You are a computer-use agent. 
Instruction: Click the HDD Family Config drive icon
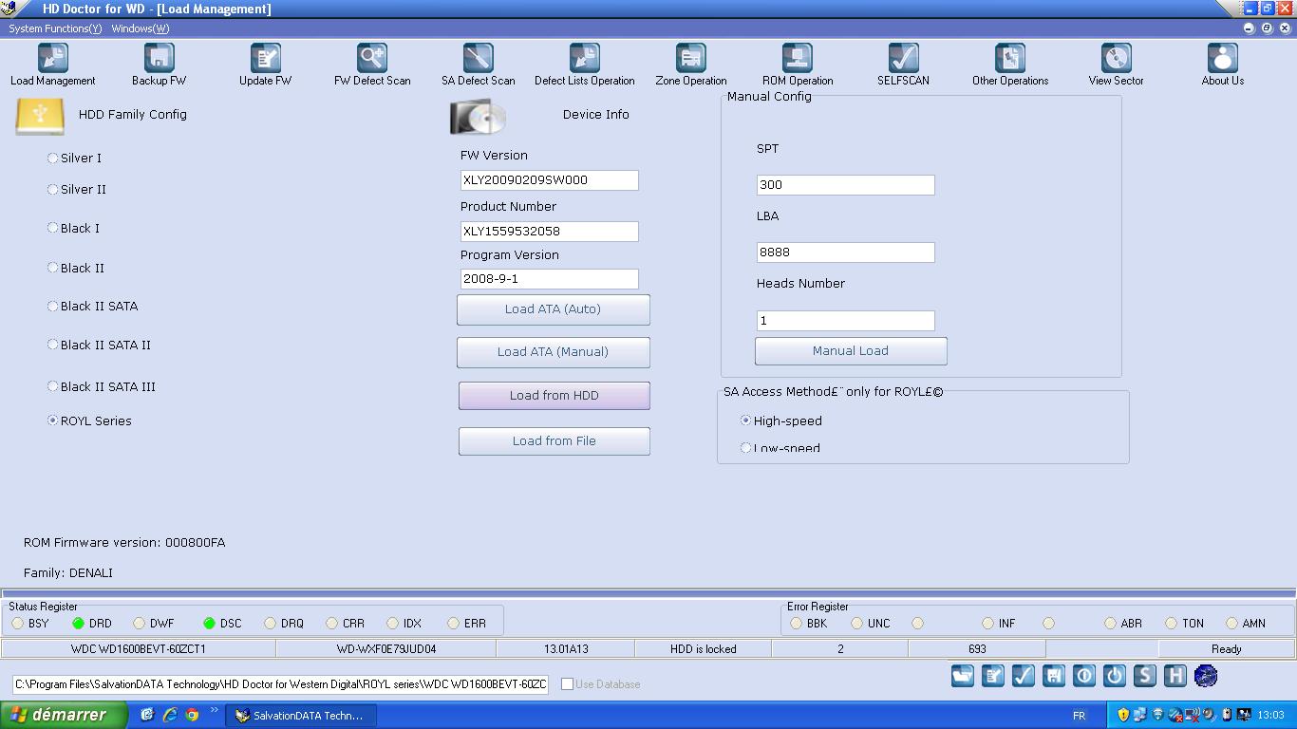coord(40,116)
